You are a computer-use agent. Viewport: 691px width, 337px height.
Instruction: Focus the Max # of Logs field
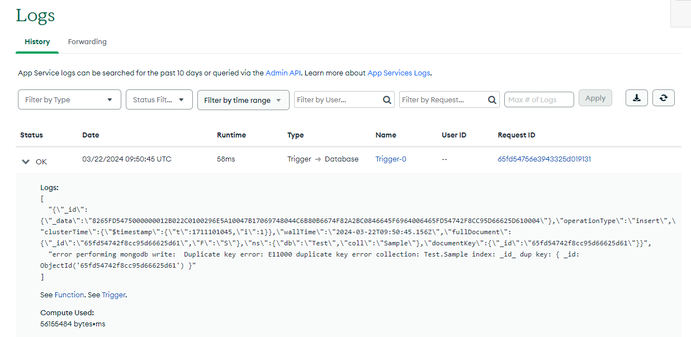(x=539, y=99)
